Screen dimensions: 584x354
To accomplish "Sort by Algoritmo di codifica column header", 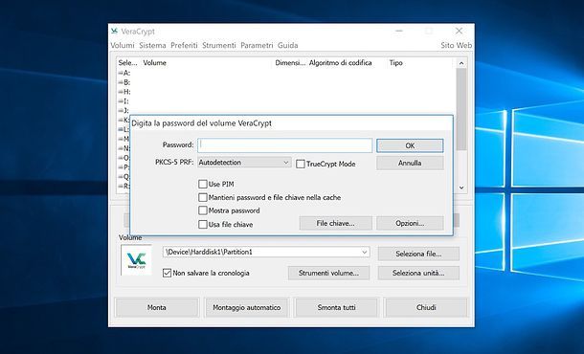I will 341,63.
